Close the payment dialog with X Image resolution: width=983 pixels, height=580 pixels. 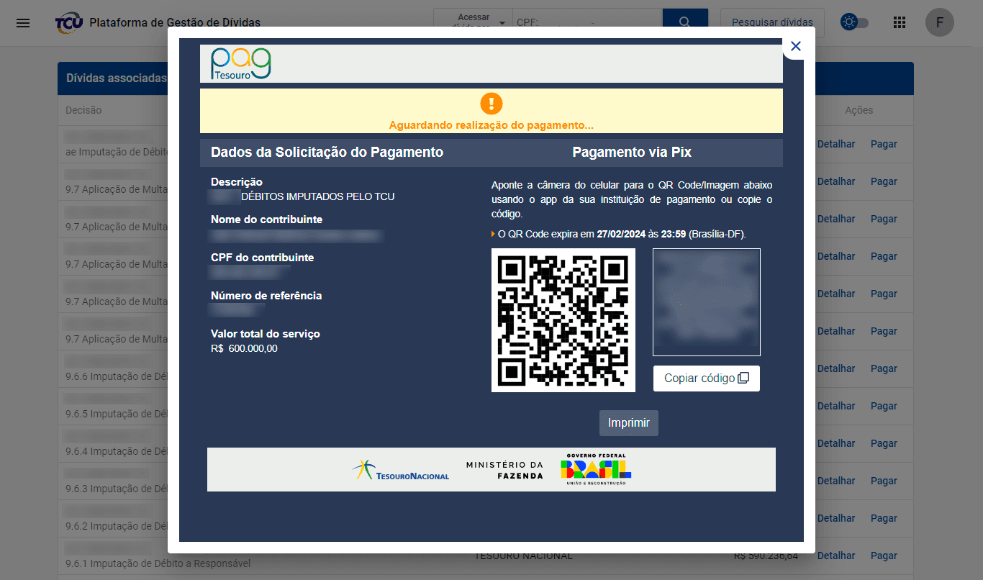(795, 47)
